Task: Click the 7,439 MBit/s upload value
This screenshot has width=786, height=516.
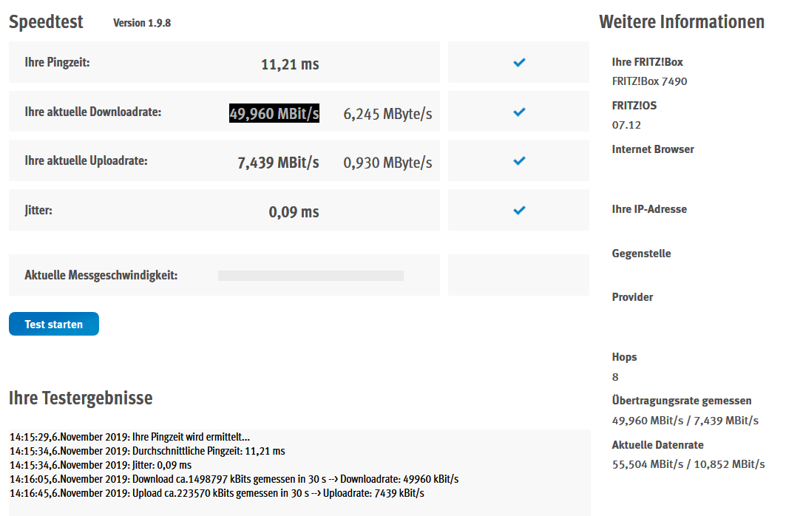Action: click(x=278, y=163)
